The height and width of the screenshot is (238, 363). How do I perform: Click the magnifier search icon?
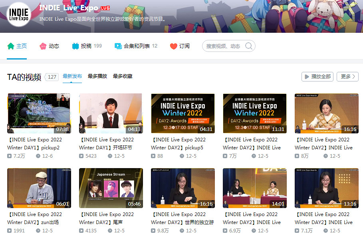[x=248, y=46]
